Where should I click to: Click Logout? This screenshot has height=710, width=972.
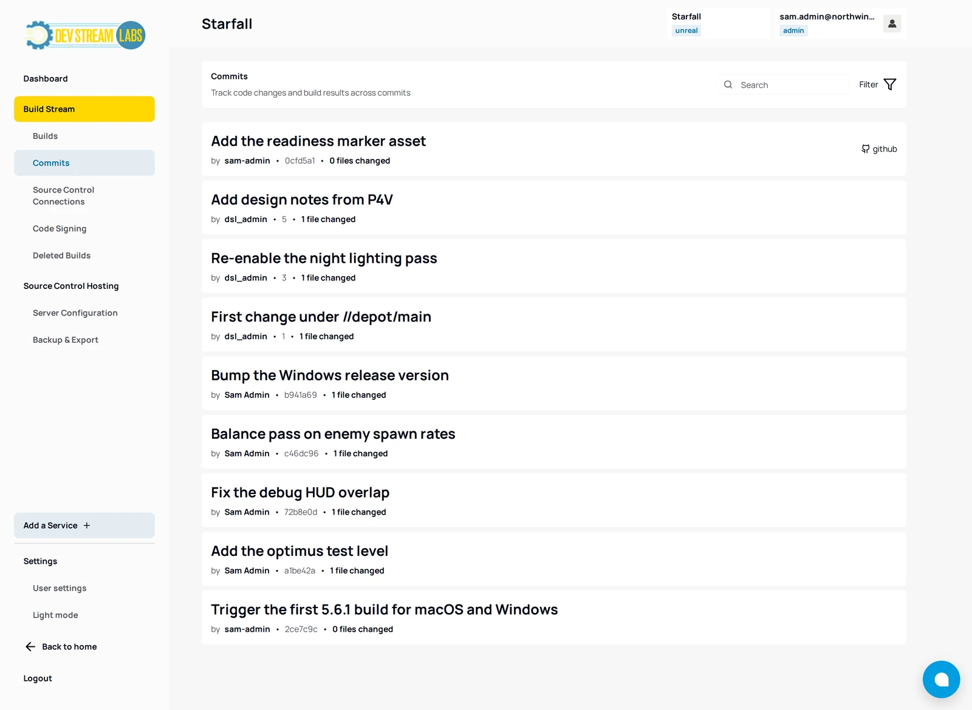pyautogui.click(x=38, y=678)
